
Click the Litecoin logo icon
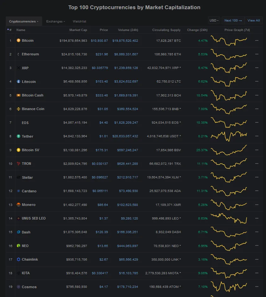pos(18,82)
